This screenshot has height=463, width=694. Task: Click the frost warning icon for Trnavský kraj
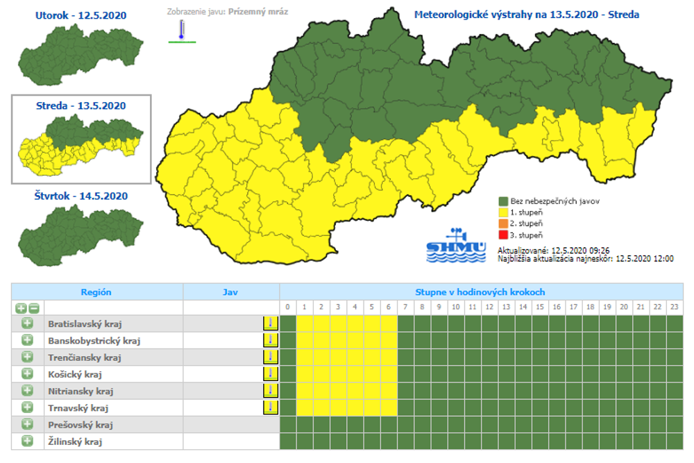271,407
